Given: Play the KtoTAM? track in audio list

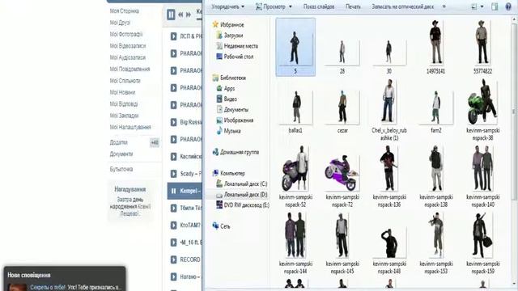Looking at the screenshot, I should coord(174,225).
